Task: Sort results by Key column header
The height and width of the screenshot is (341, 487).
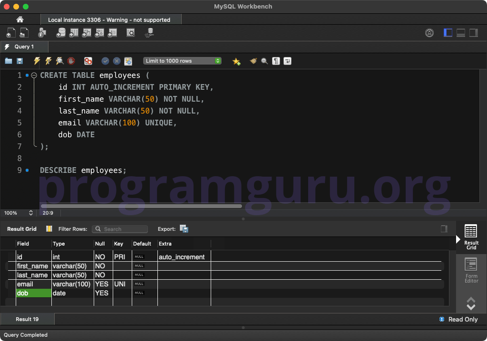Action: point(122,244)
